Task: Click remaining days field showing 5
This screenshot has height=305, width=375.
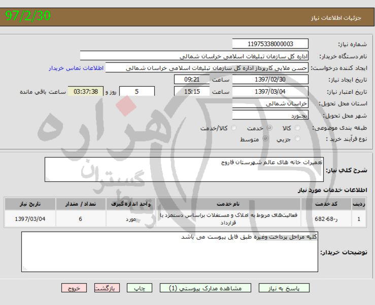Action: click(137, 92)
